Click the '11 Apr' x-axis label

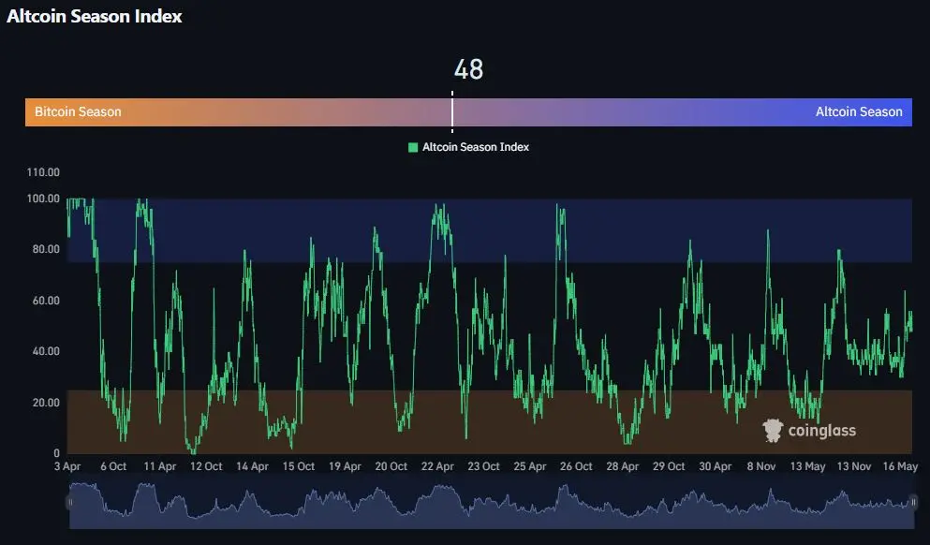click(160, 466)
